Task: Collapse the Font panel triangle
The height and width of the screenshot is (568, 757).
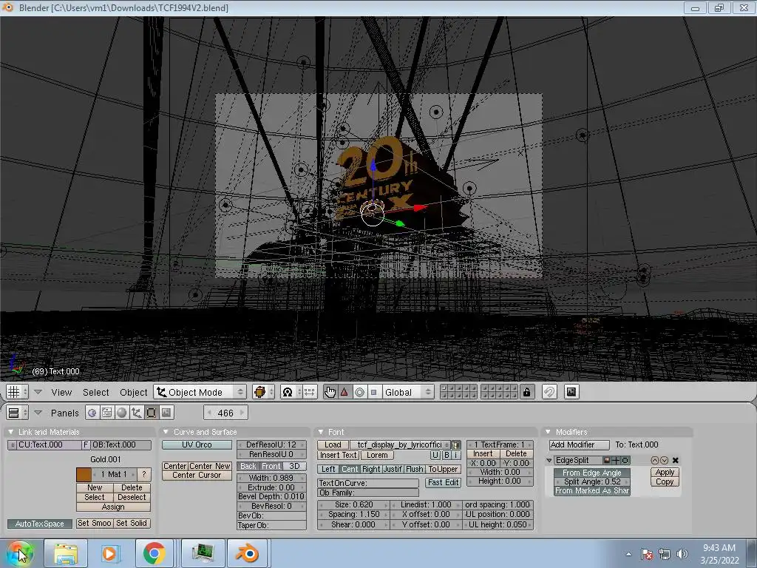Action: [321, 432]
